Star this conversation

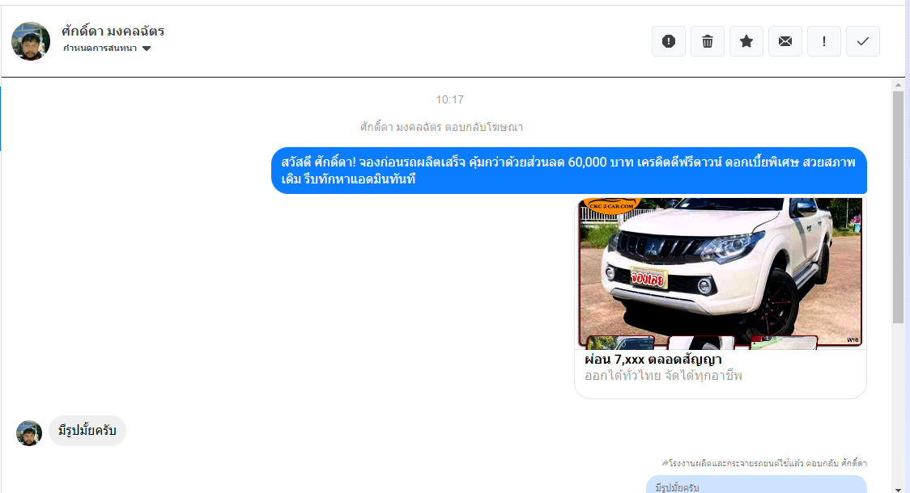746,41
